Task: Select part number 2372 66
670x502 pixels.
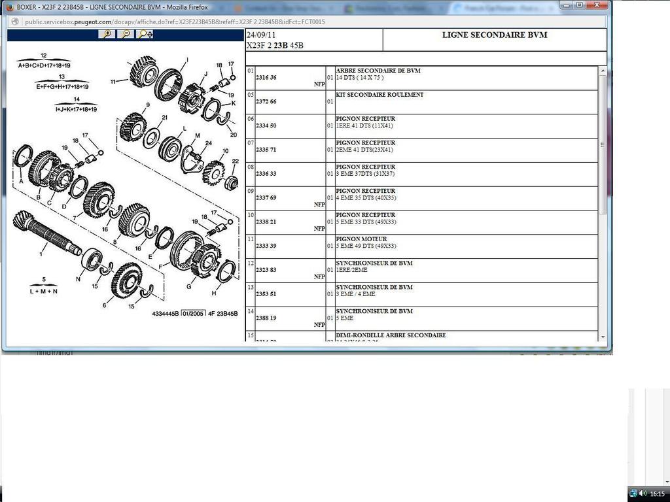Action: click(266, 101)
